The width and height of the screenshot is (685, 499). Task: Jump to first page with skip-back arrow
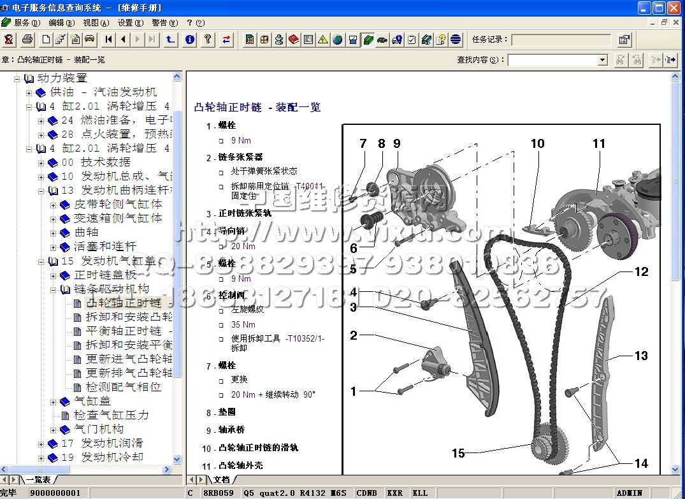(109, 40)
